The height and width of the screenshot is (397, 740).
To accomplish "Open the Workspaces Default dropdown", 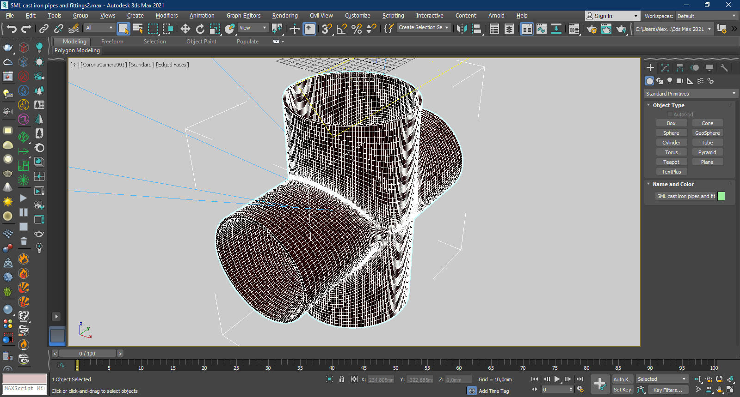I will coord(706,16).
